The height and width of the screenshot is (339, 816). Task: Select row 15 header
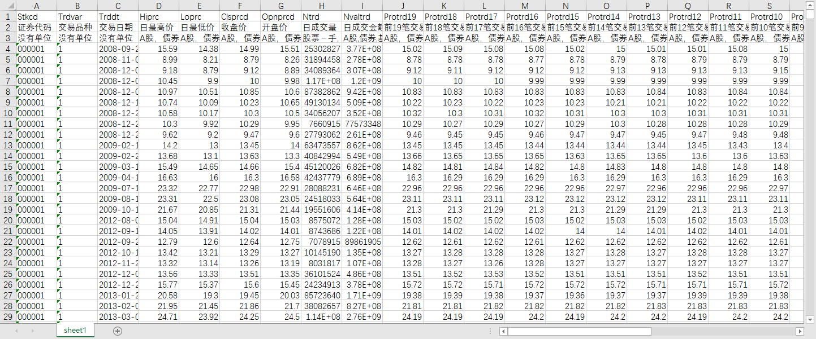coord(8,166)
